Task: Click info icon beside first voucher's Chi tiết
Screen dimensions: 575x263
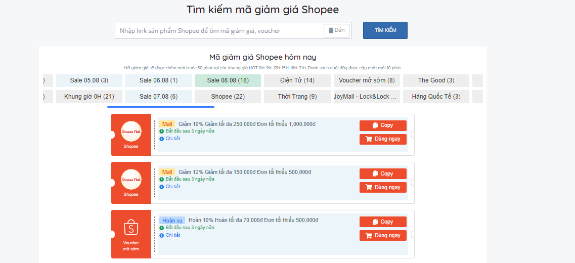Action: pyautogui.click(x=162, y=139)
